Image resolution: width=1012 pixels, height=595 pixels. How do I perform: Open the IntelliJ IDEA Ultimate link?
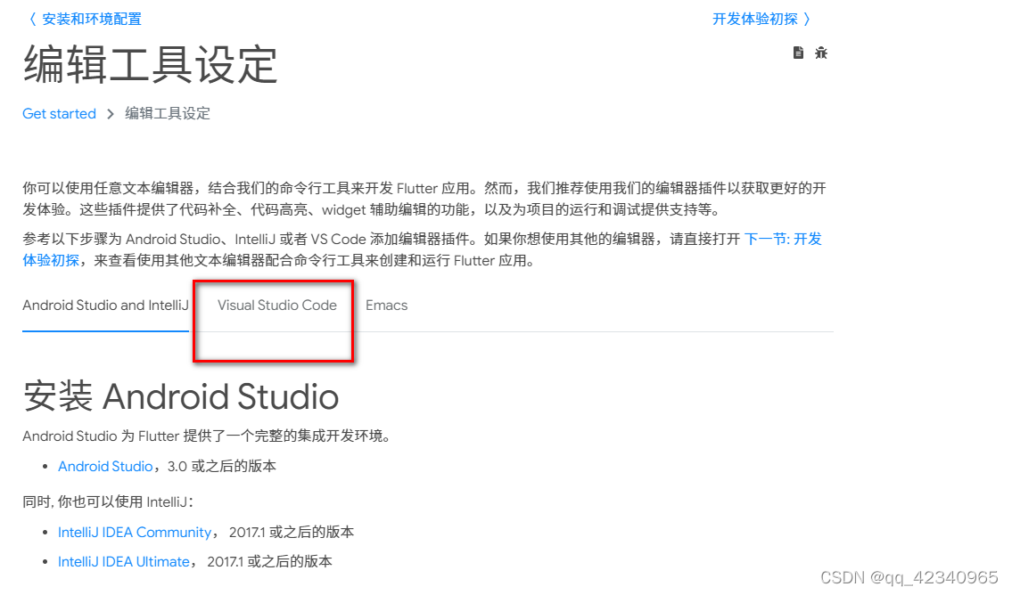pyautogui.click(x=124, y=562)
